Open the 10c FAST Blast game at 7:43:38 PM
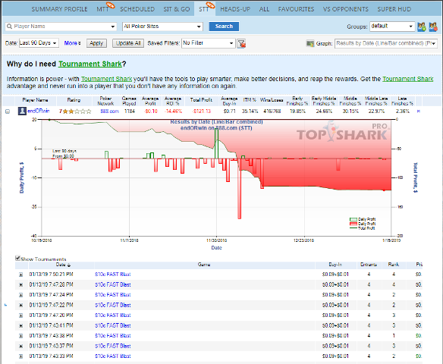 coord(113,335)
